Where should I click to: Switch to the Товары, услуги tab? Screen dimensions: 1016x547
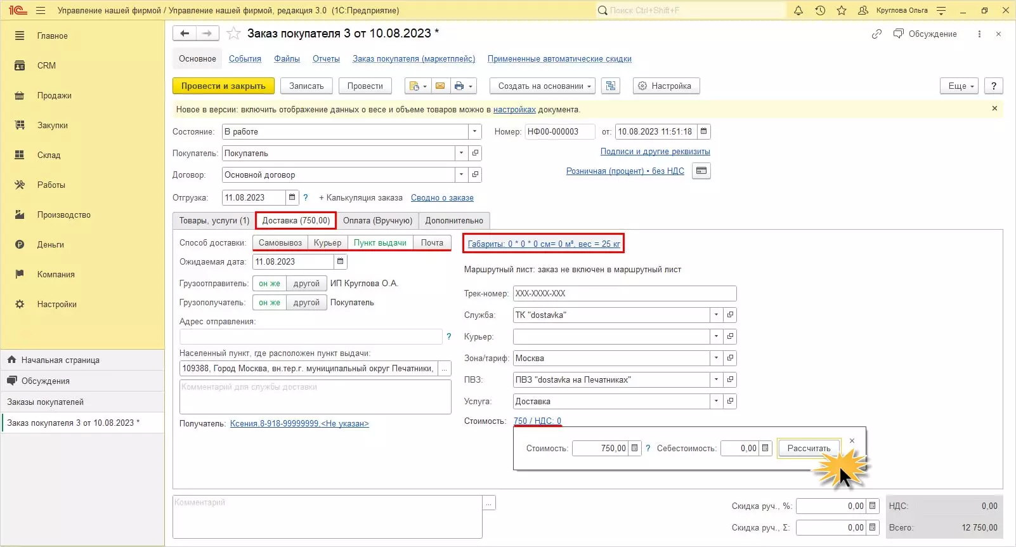214,221
